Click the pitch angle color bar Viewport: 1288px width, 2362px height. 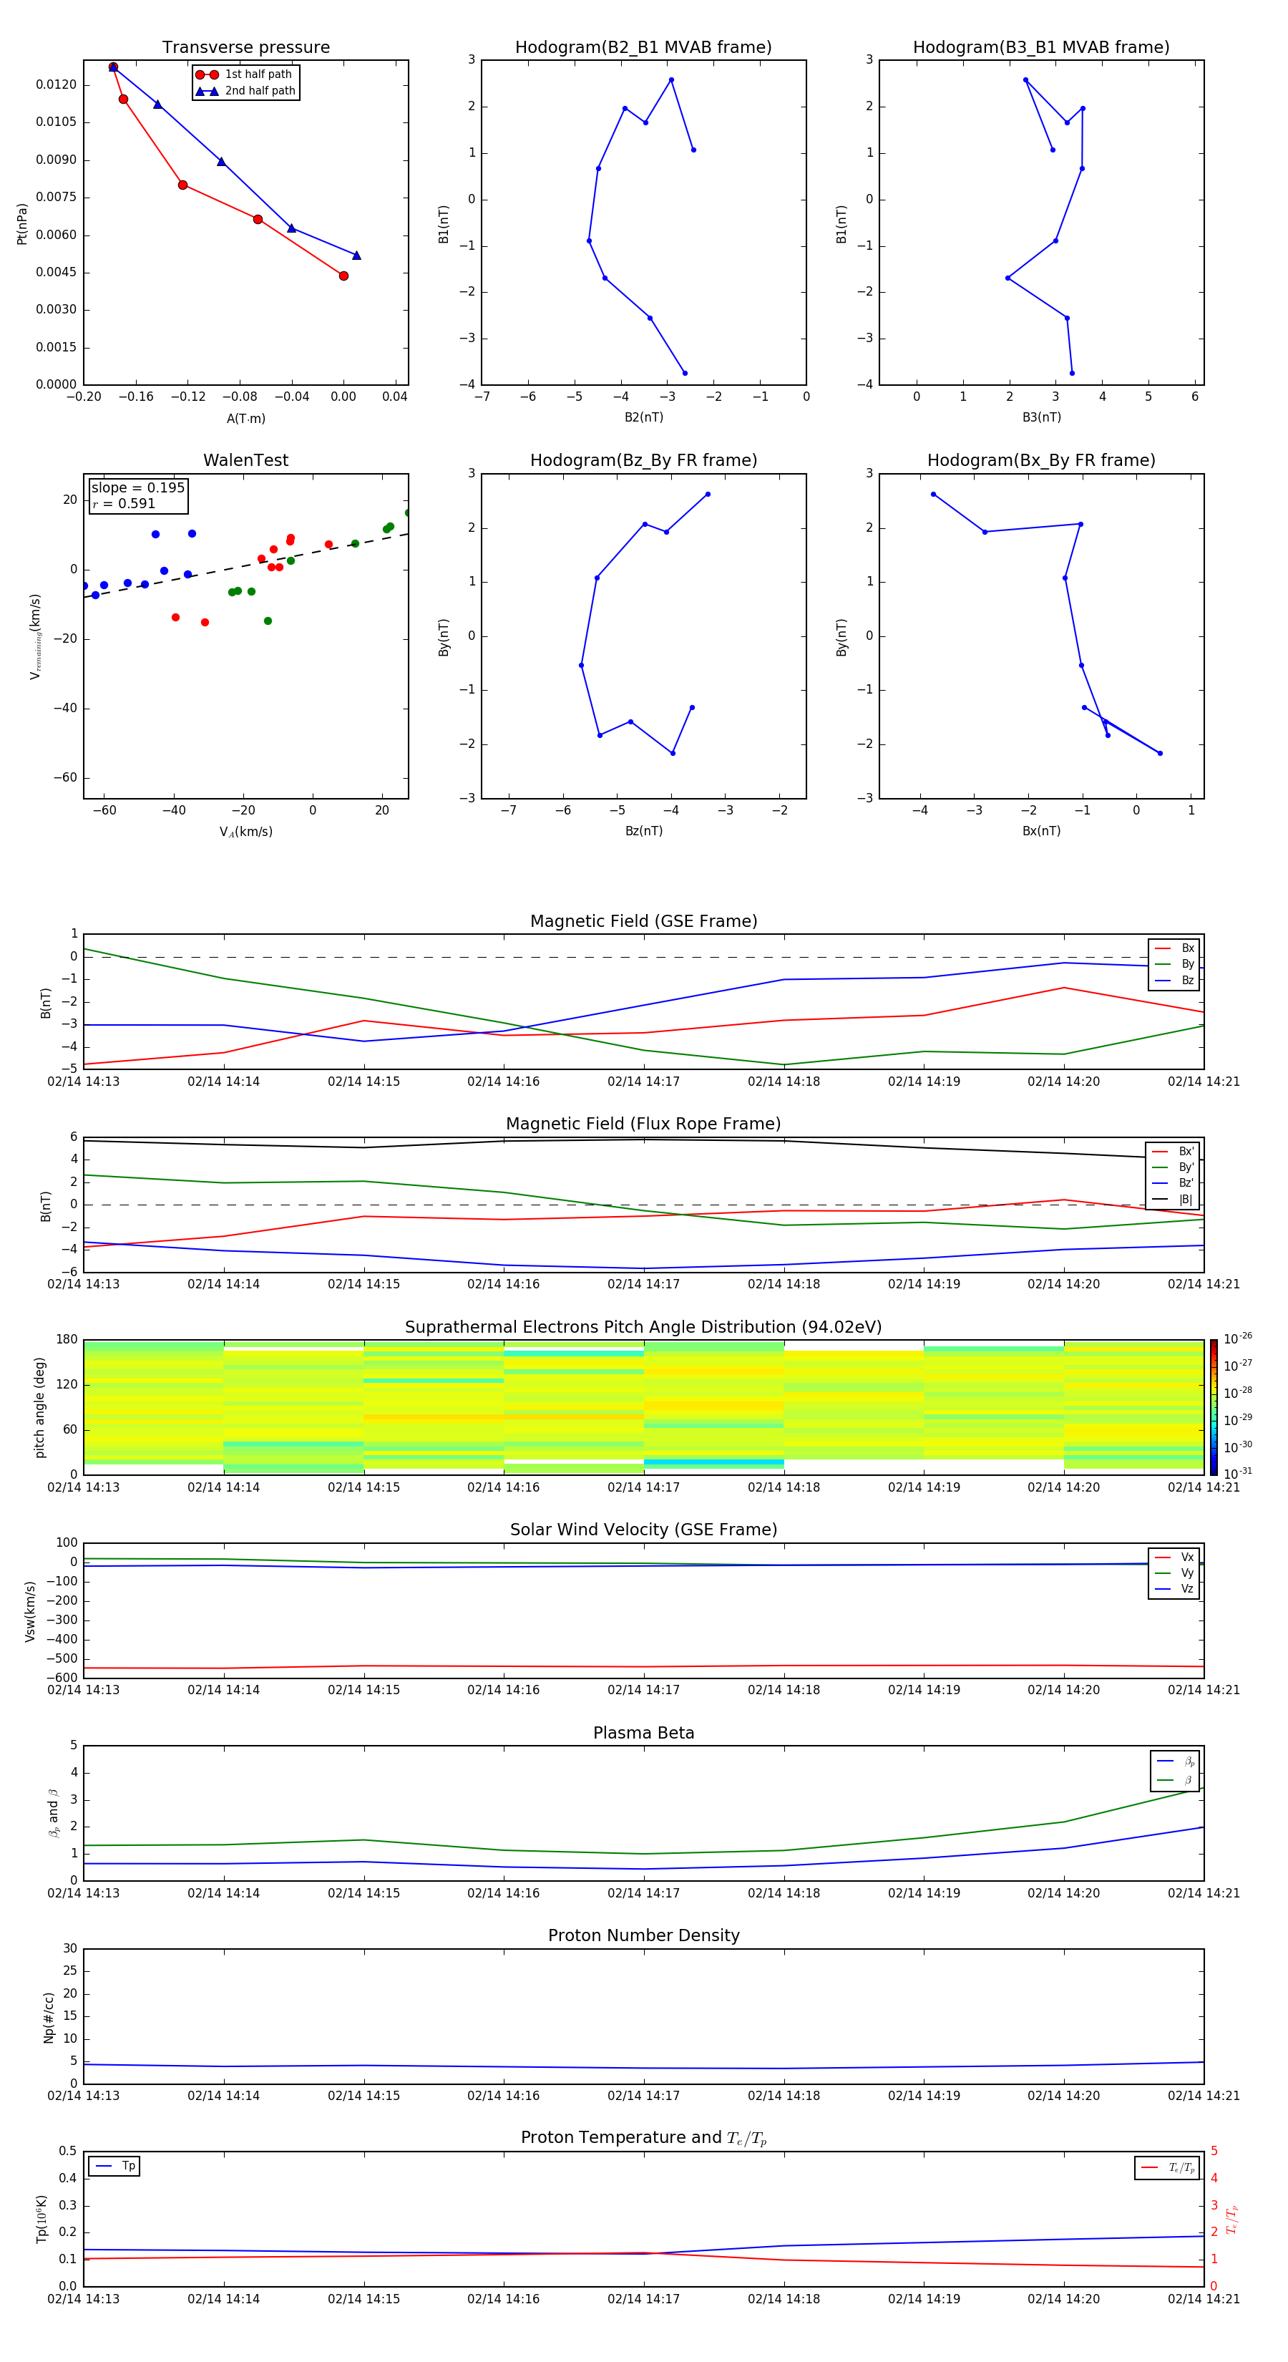[1214, 1406]
